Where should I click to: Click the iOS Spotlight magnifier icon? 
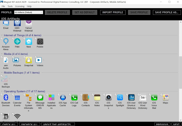tap(120, 97)
